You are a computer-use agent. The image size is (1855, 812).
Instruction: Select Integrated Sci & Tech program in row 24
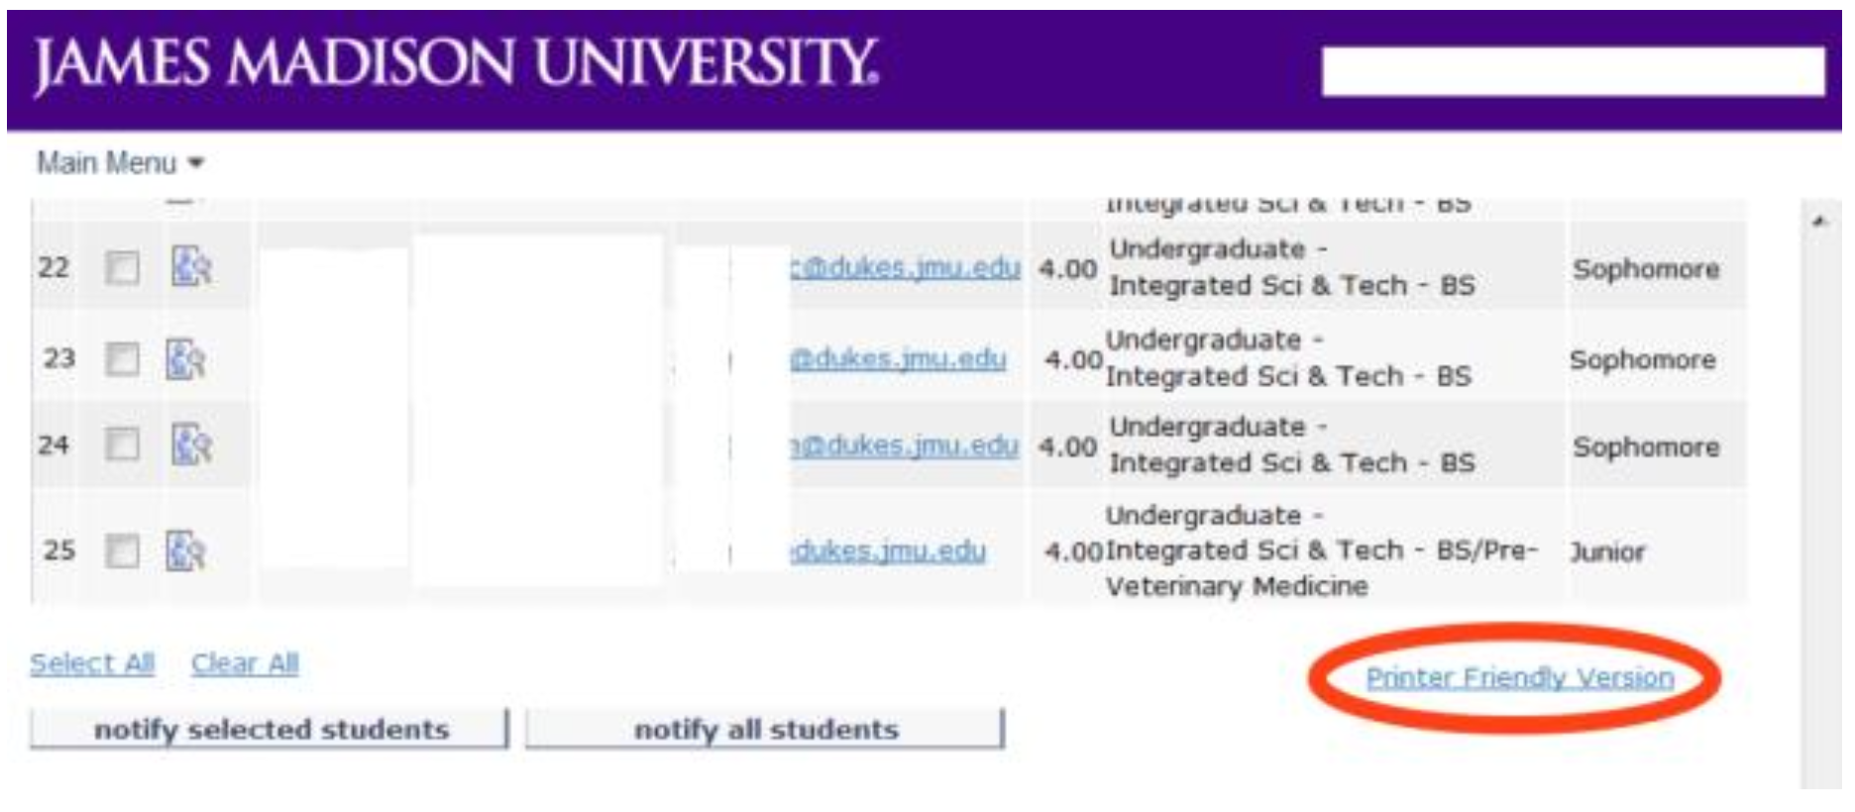pos(1292,462)
